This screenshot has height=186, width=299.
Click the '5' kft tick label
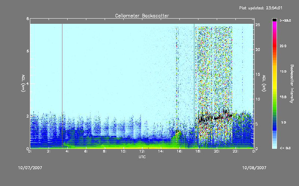tap(257, 124)
